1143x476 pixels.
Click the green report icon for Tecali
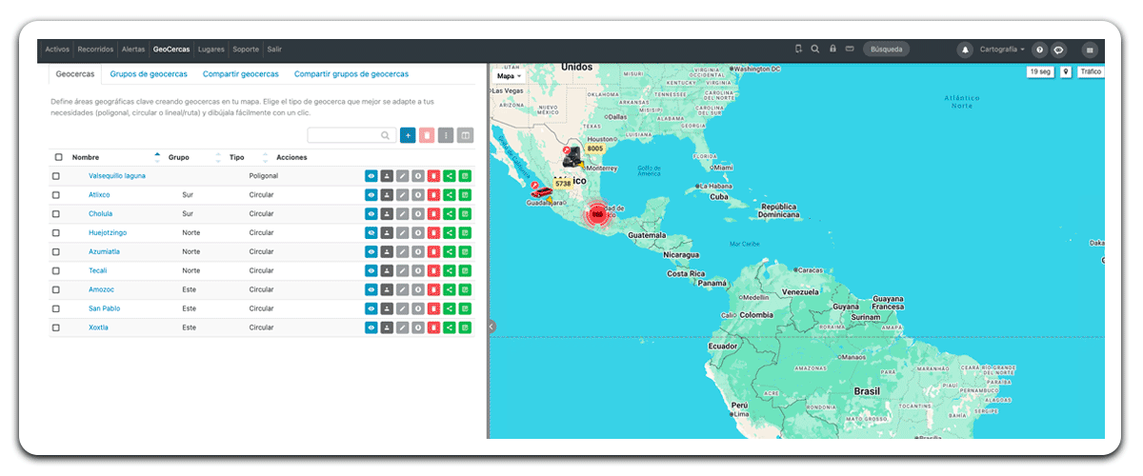tap(465, 270)
